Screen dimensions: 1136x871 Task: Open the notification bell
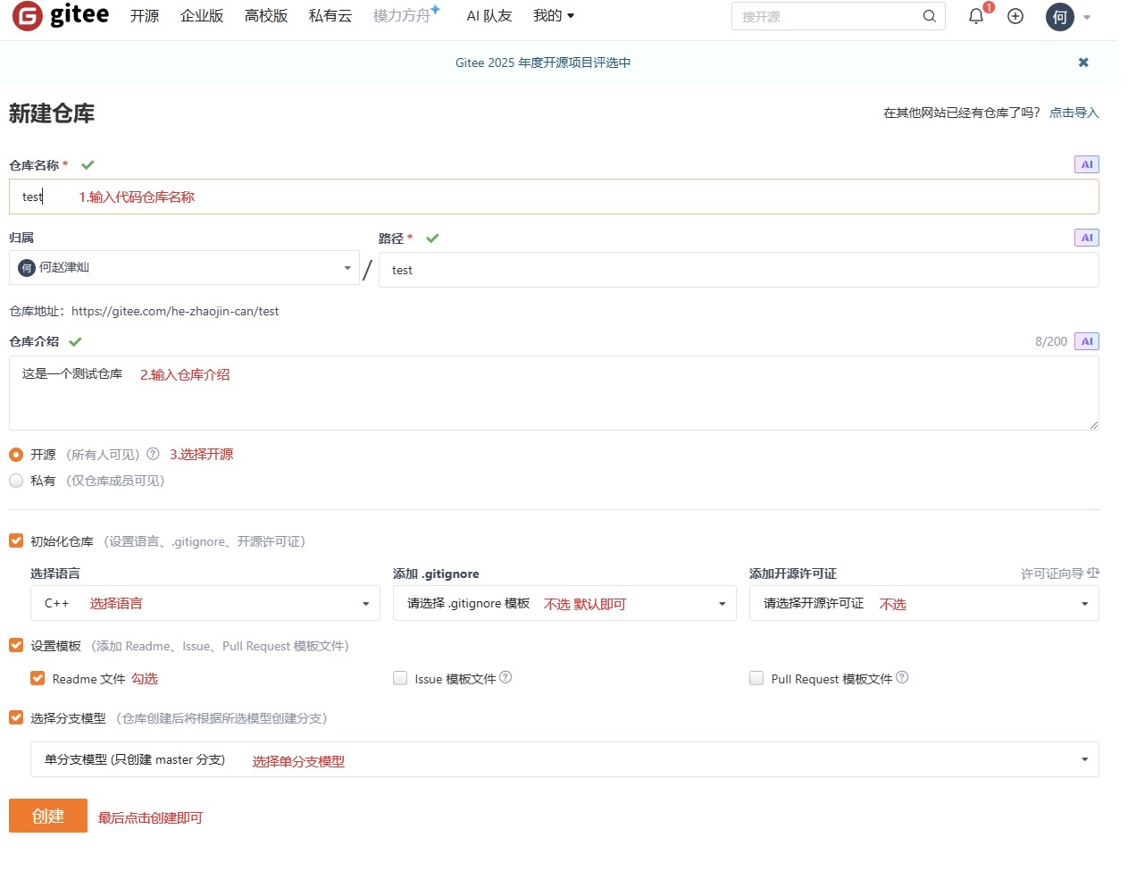pos(975,16)
